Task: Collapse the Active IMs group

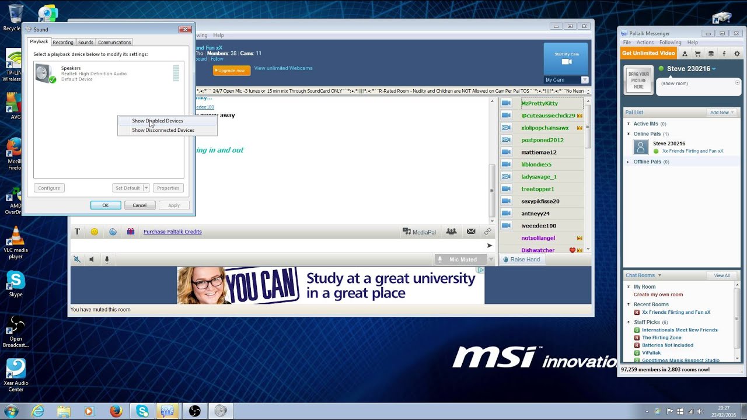Action: 629,124
